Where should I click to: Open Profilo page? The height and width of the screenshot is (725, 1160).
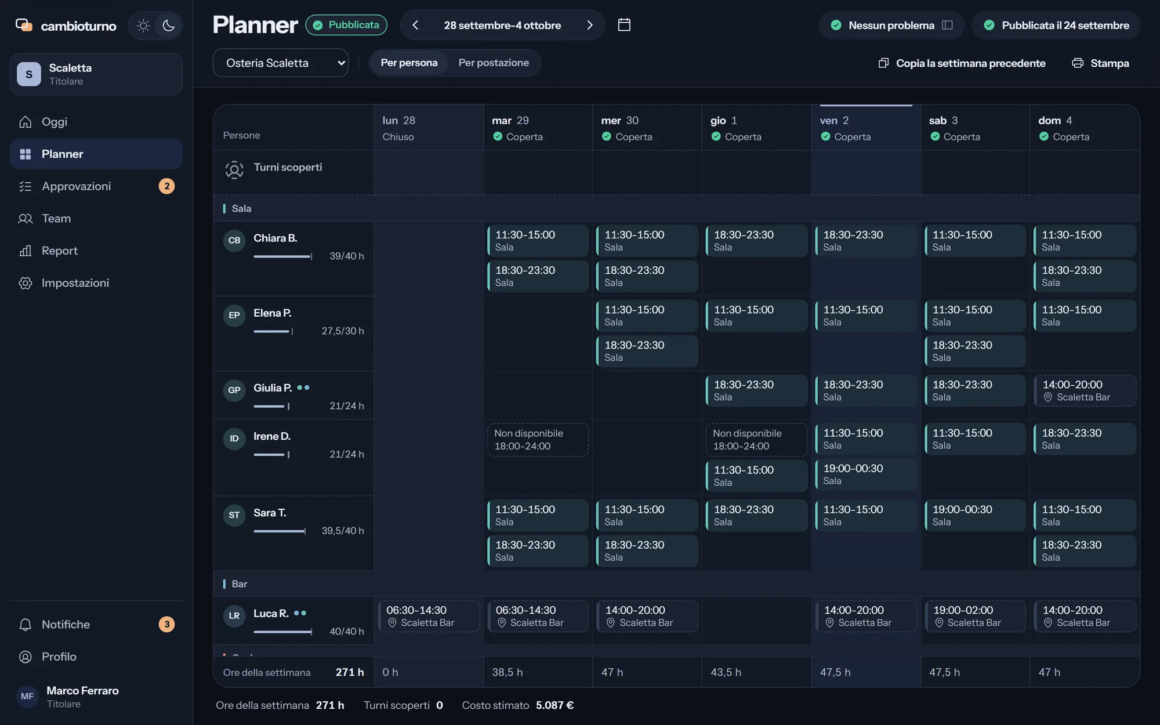click(x=96, y=657)
